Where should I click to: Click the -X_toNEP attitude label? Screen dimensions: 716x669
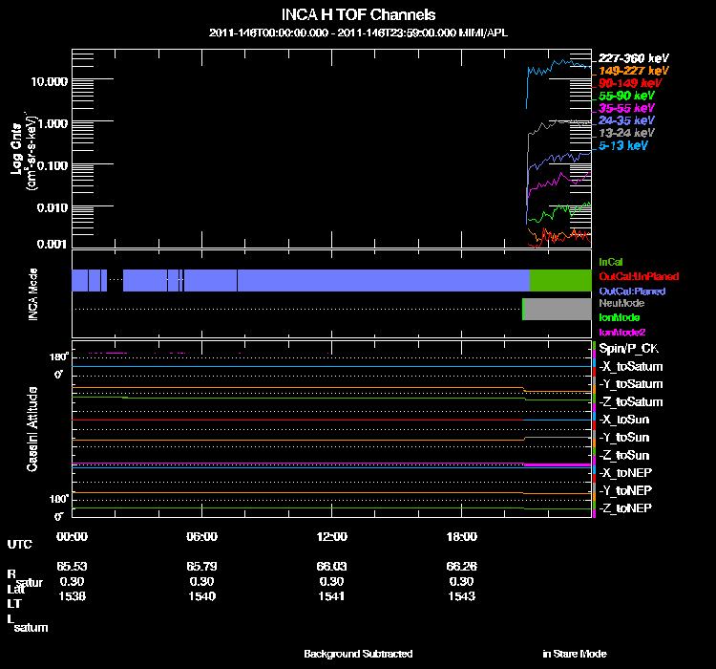click(625, 472)
